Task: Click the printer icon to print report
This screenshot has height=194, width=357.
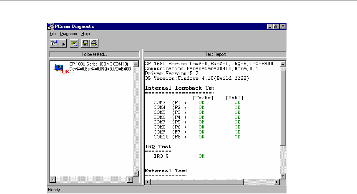Action: point(94,43)
